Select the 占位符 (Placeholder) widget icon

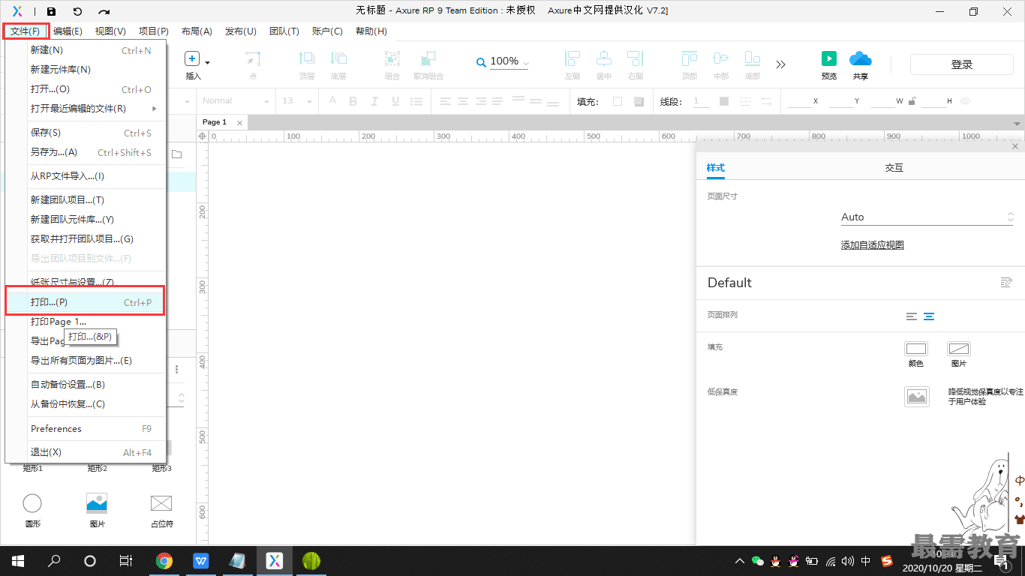click(x=161, y=503)
